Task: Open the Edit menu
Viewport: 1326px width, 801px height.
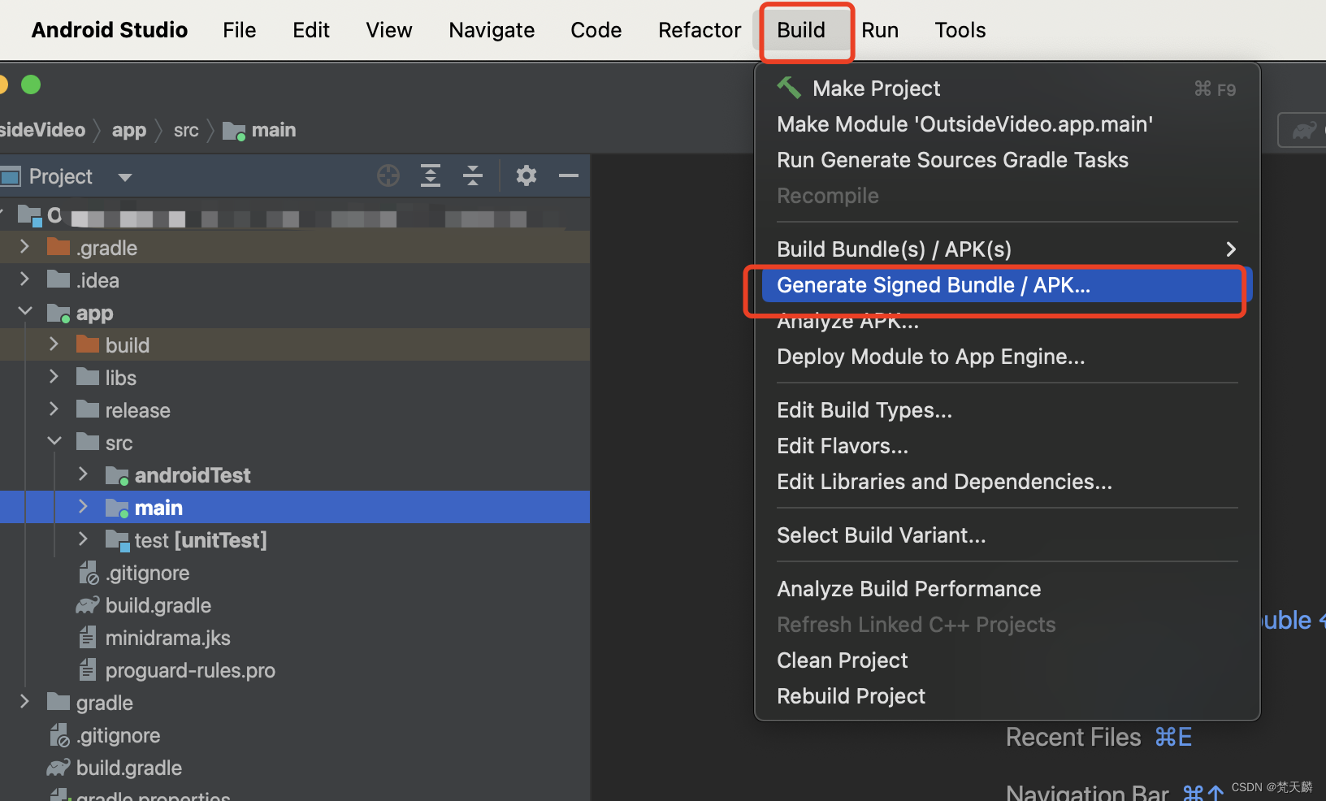Action: [311, 30]
